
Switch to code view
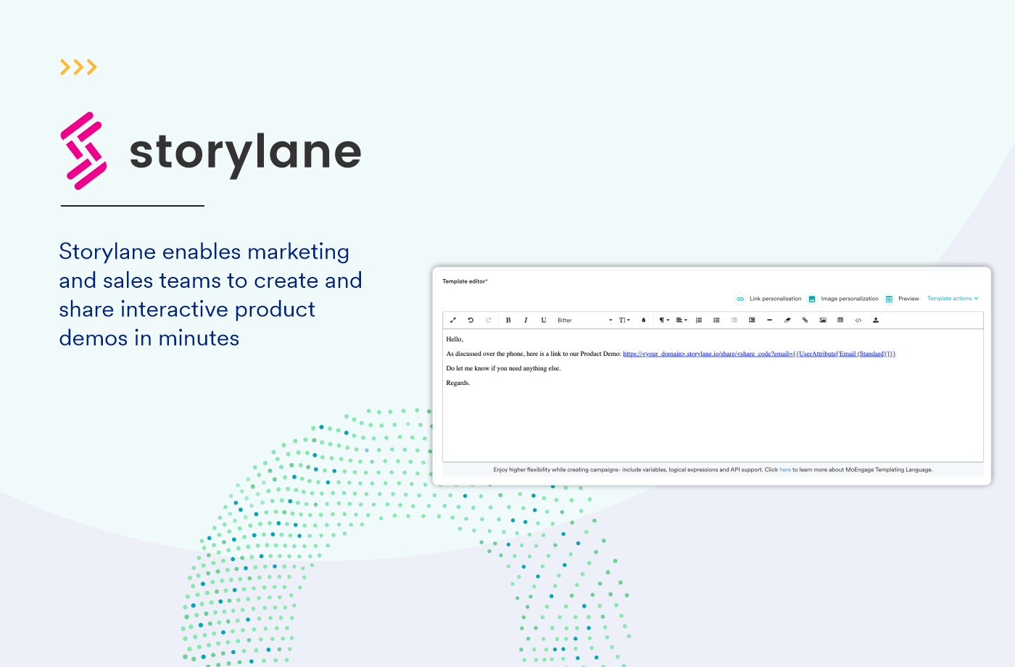point(858,320)
